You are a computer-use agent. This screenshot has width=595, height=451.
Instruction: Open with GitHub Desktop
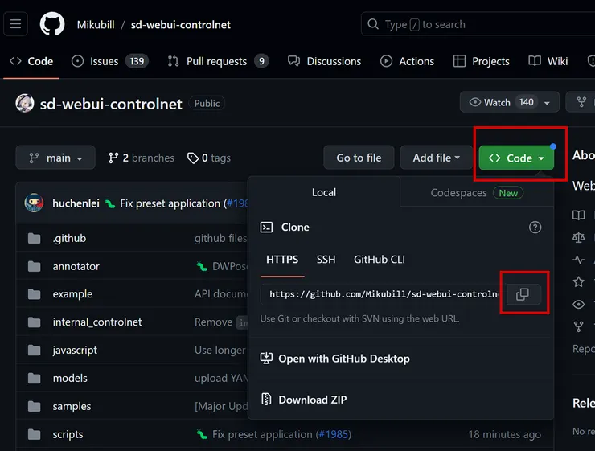(343, 359)
